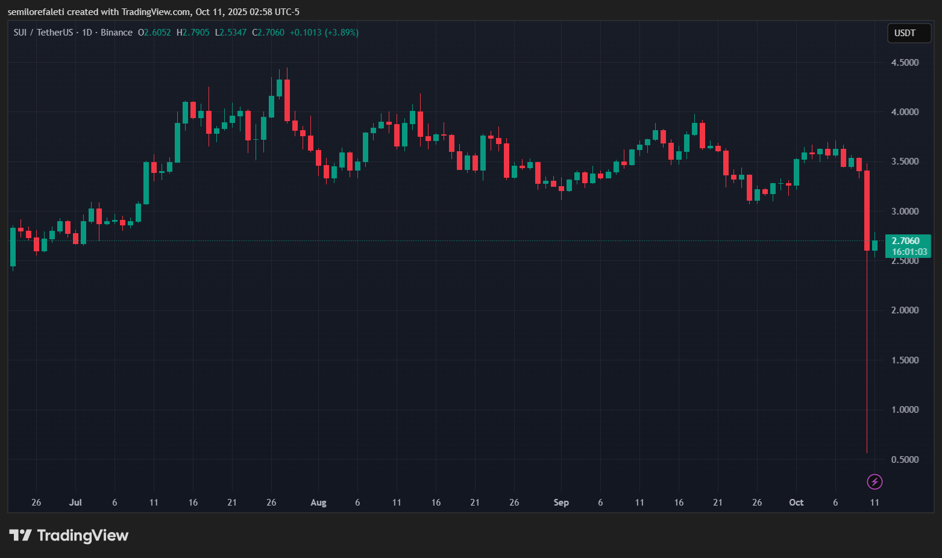Screen dimensions: 942x558
Task: Click the latest green candle at far right
Action: 874,245
